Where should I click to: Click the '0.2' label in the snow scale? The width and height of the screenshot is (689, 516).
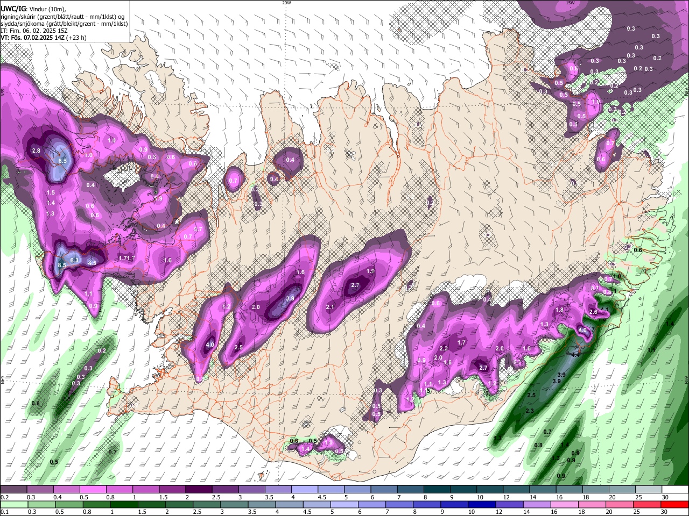pos(5,497)
